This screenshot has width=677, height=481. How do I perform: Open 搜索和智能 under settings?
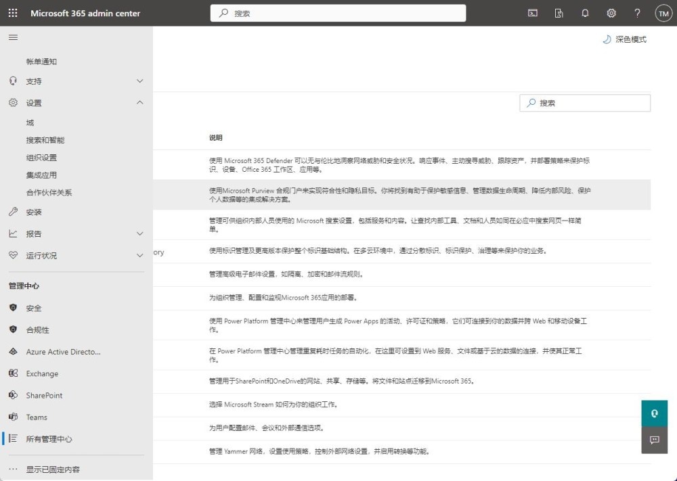45,140
